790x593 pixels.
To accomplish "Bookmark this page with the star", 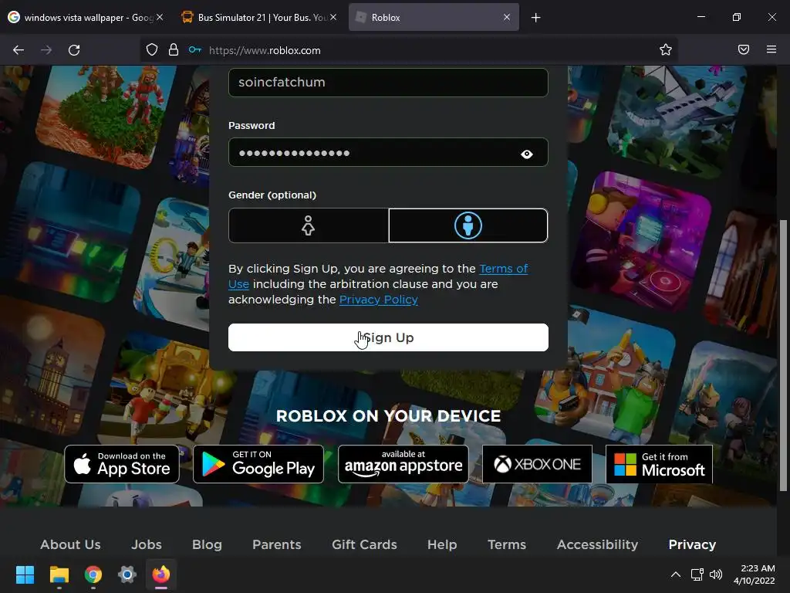I will [666, 50].
